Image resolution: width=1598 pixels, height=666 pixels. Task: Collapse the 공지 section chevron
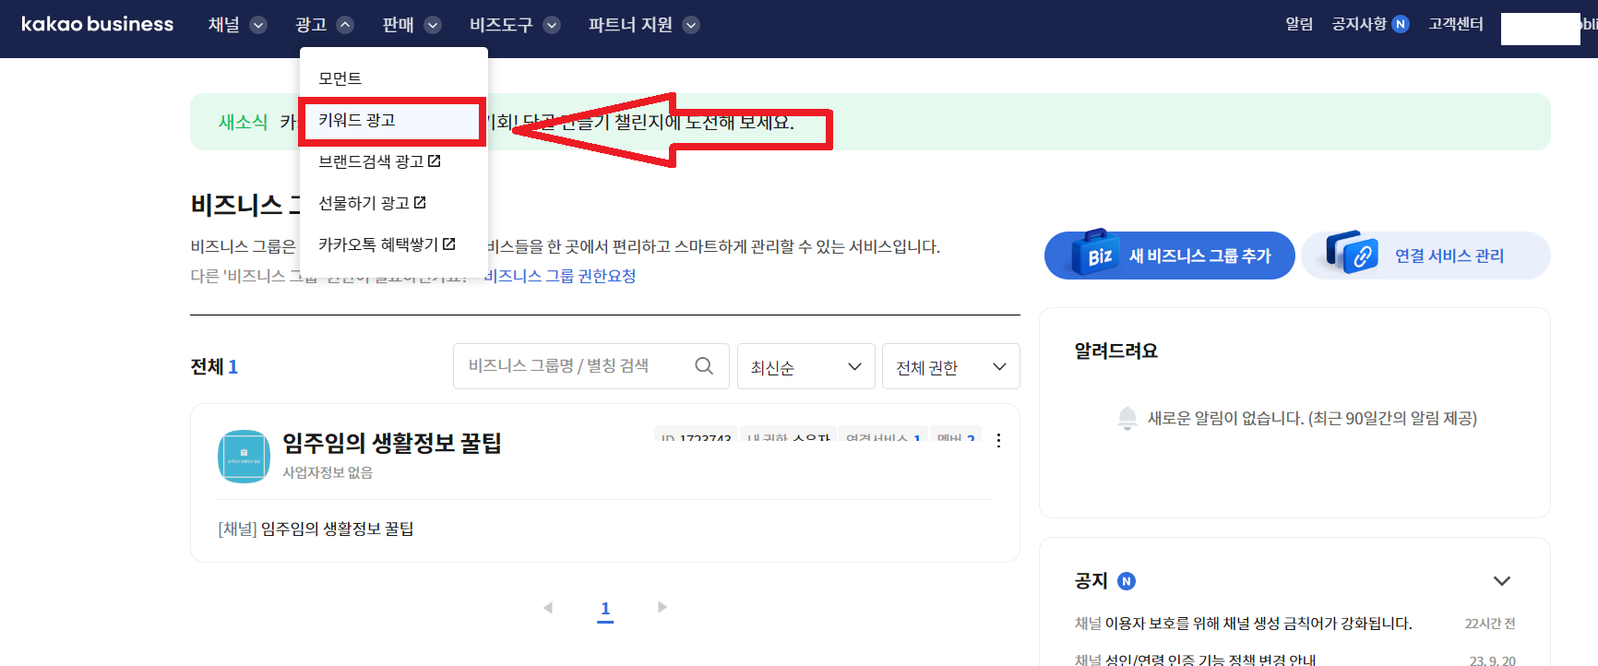pos(1502,581)
